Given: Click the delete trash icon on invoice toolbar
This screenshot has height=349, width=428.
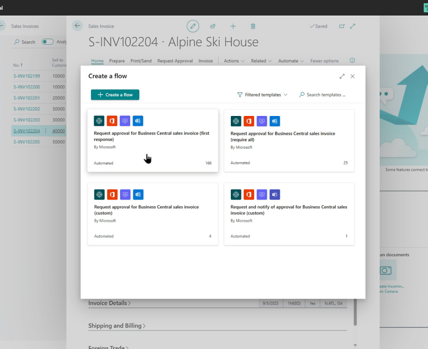Looking at the screenshot, I should coord(253,26).
